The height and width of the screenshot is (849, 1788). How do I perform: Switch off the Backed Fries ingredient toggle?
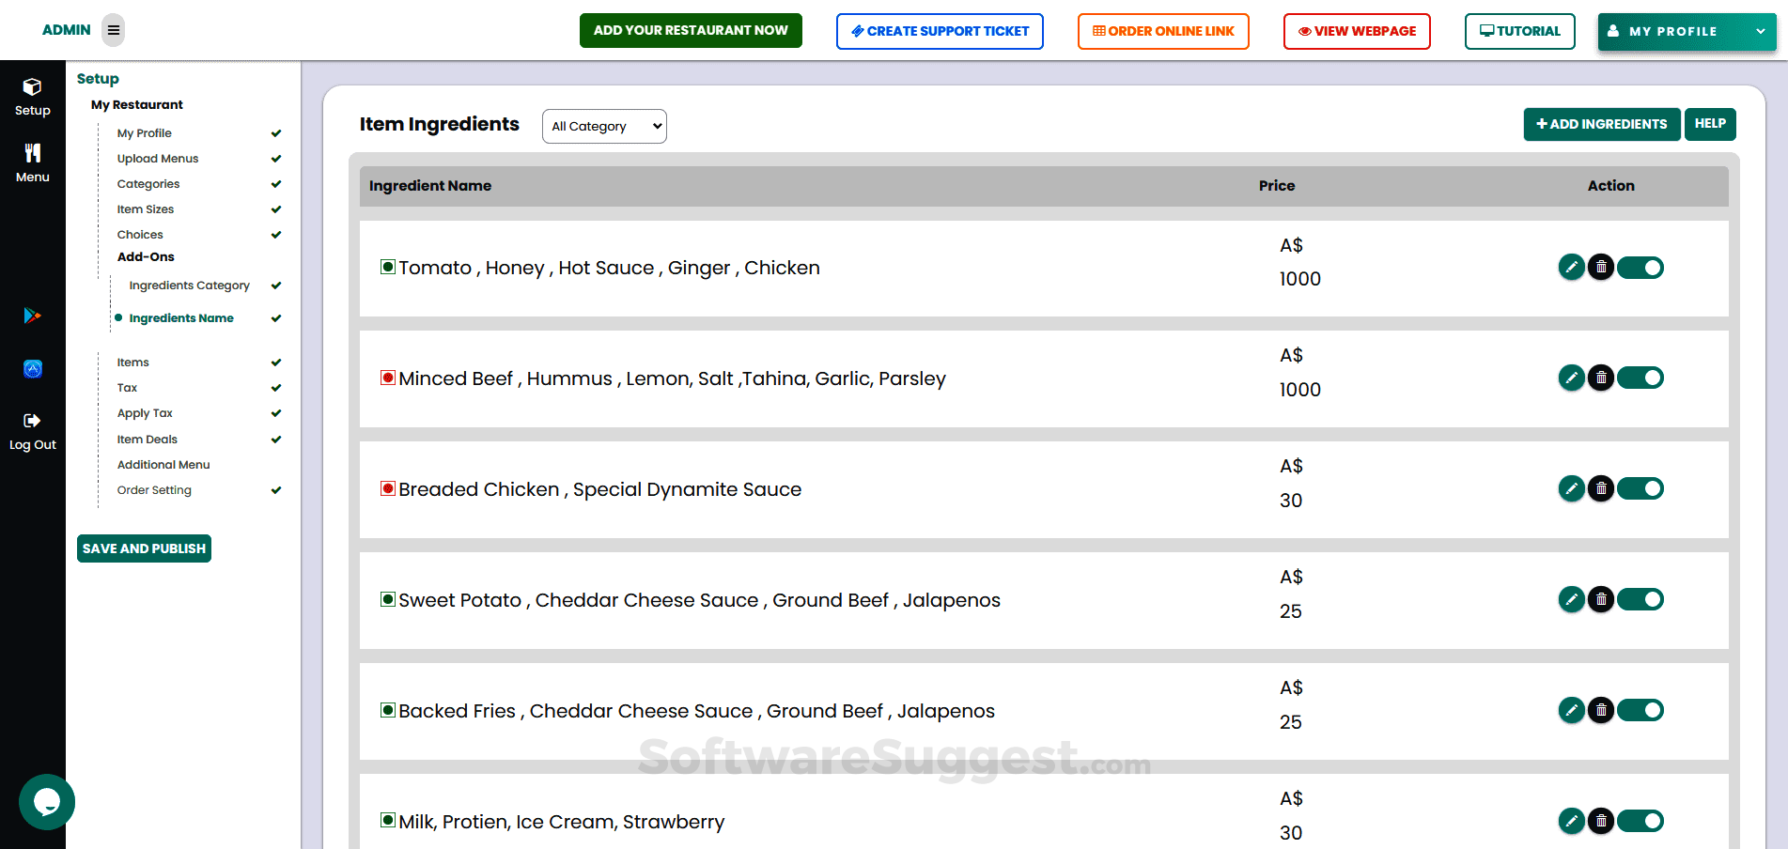(x=1640, y=710)
